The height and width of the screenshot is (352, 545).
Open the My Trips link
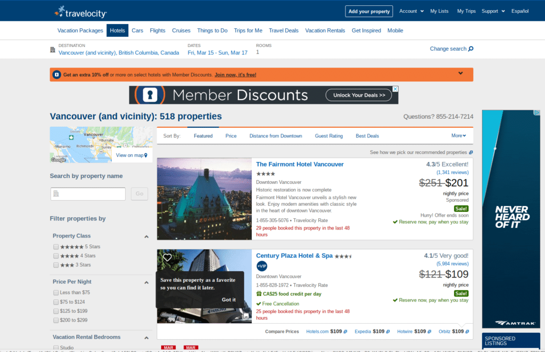tap(466, 11)
